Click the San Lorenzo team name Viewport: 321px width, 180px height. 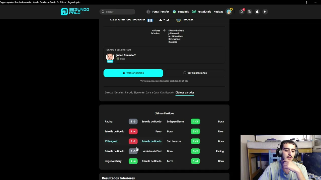pyautogui.click(x=174, y=141)
